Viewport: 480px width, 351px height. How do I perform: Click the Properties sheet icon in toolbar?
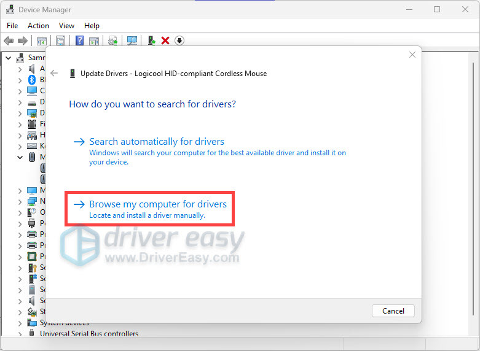[x=60, y=40]
